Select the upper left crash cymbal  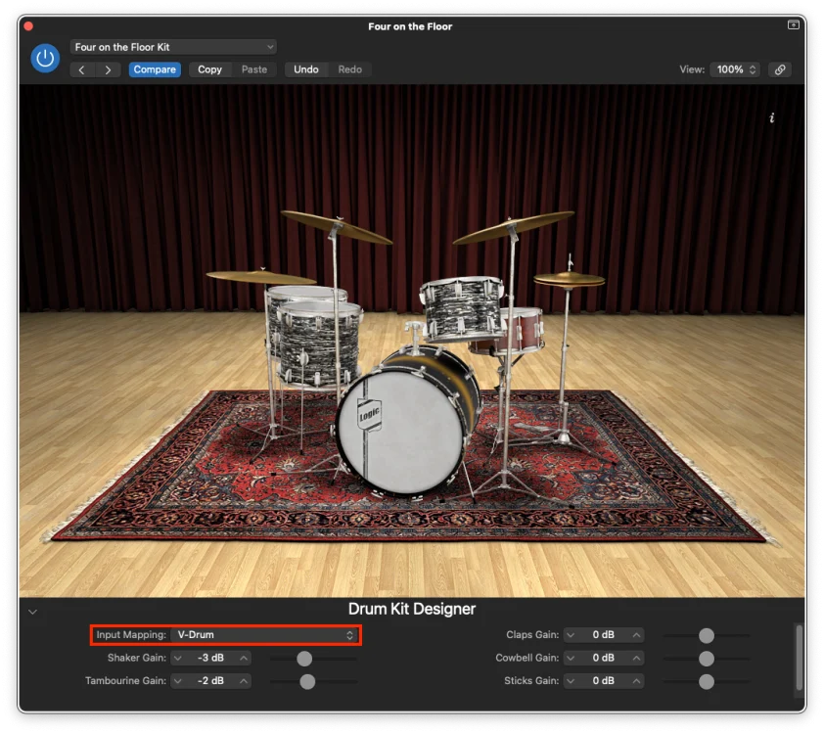point(337,227)
